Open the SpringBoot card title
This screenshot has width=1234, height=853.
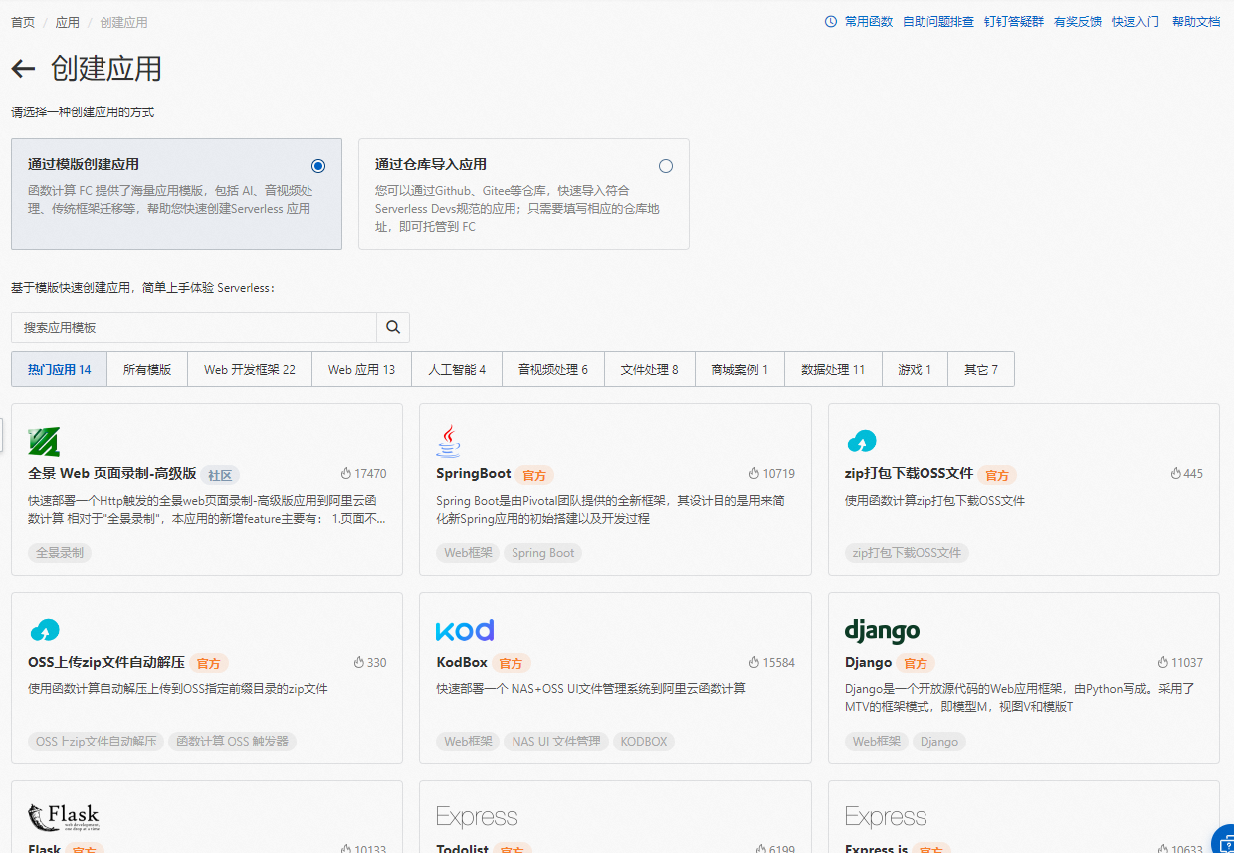point(474,474)
